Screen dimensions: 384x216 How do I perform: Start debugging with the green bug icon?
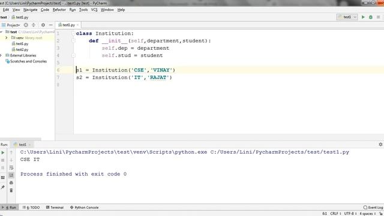pyautogui.click(x=371, y=17)
